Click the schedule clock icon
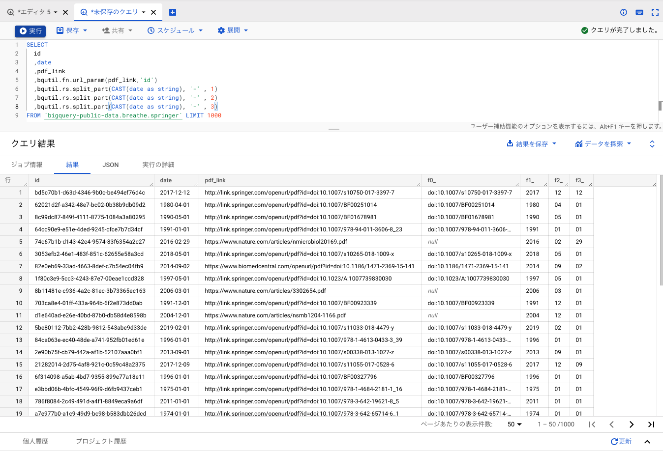 152,30
